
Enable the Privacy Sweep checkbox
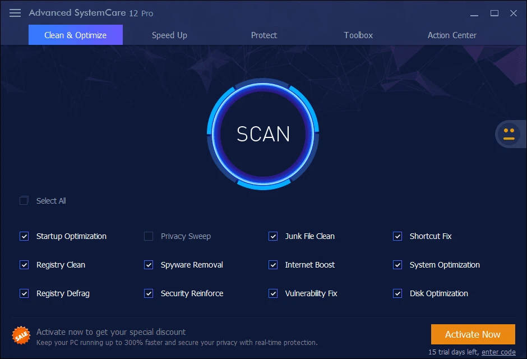pos(149,236)
